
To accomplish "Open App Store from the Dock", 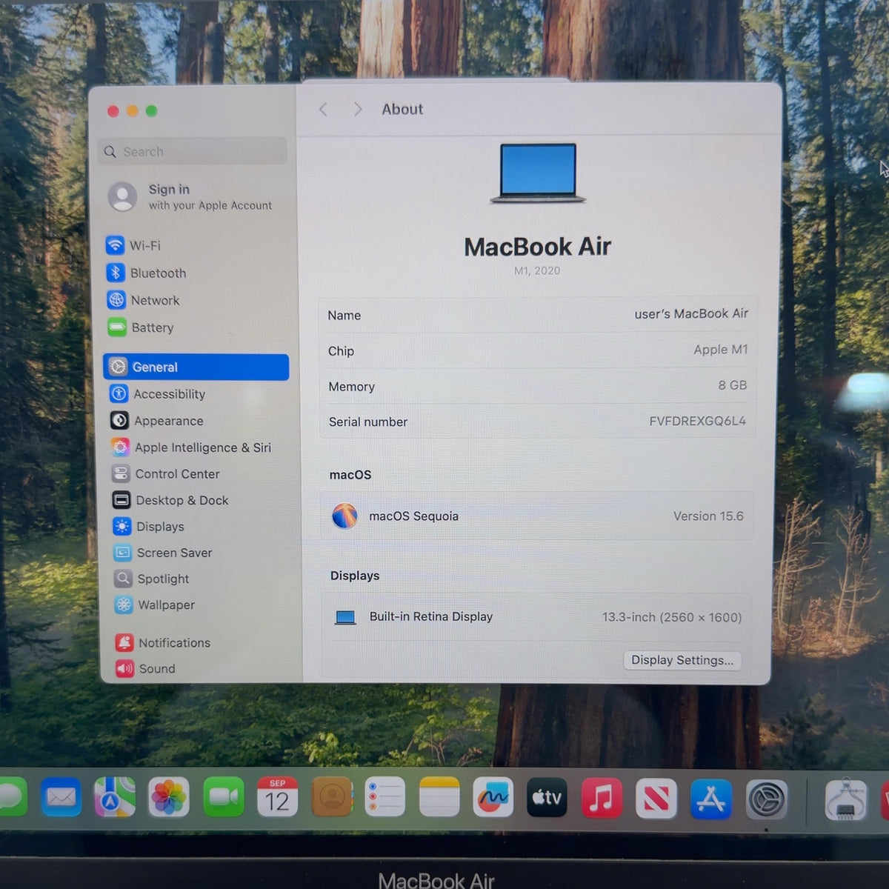I will tap(711, 799).
